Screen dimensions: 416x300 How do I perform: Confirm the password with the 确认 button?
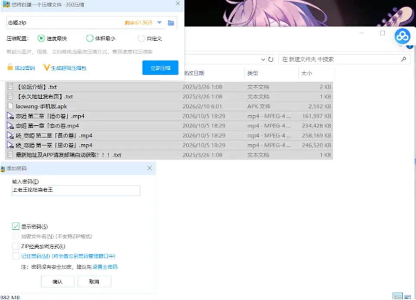click(58, 282)
